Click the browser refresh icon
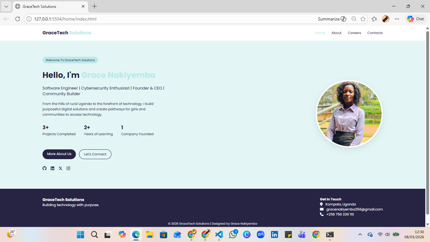Screen dimensions: 430x242 [x=18, y=19]
